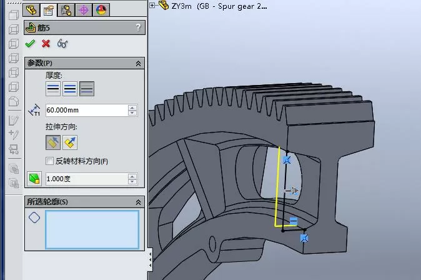The image size is (421, 280).
Task: Open the DisplayManager color ball tab
Action: pyautogui.click(x=101, y=10)
